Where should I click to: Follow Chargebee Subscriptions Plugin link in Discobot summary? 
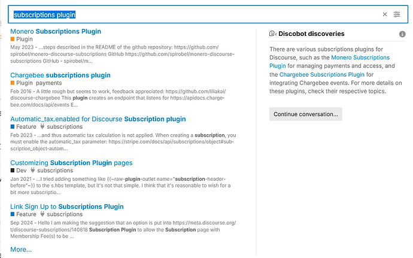coord(322,75)
